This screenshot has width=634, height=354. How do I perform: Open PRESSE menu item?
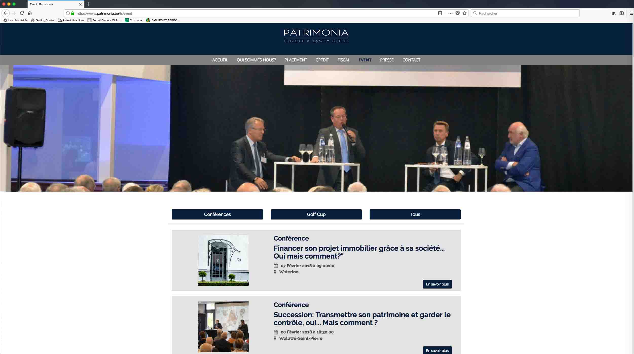(x=387, y=60)
